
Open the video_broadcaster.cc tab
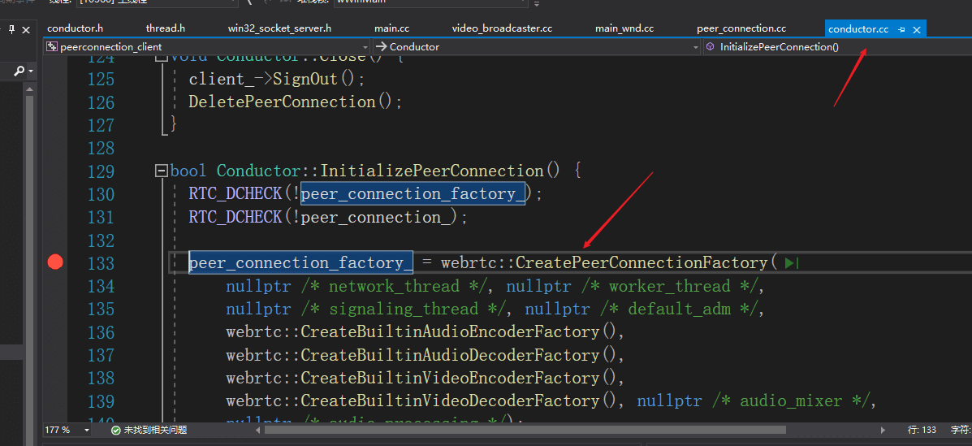(502, 28)
